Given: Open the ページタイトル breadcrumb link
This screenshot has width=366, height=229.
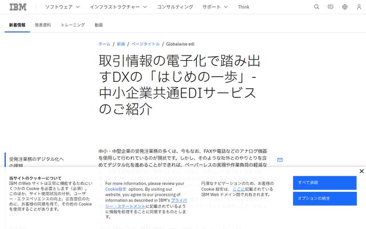Looking at the screenshot, I should (145, 44).
